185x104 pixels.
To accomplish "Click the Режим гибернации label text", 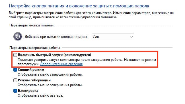I will [x=34, y=80].
